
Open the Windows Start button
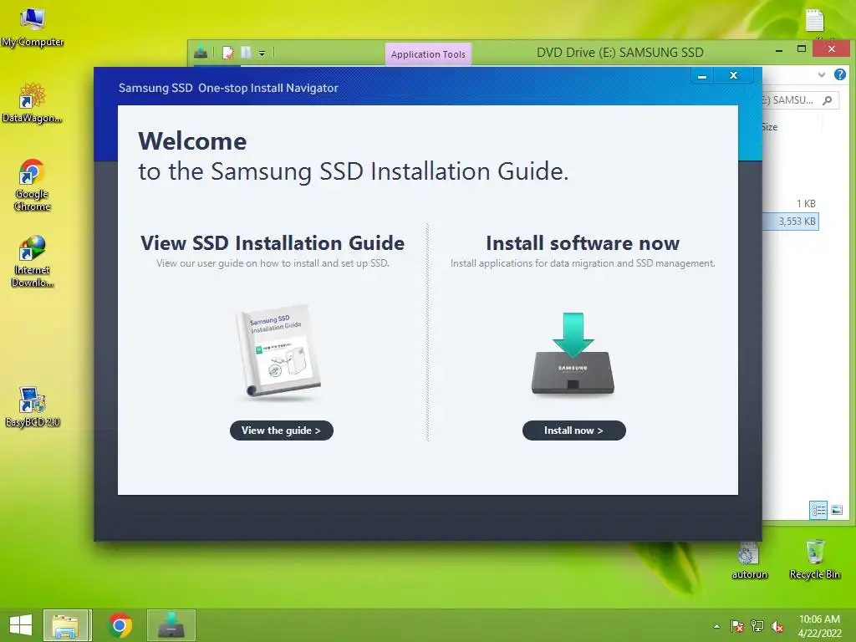(21, 625)
